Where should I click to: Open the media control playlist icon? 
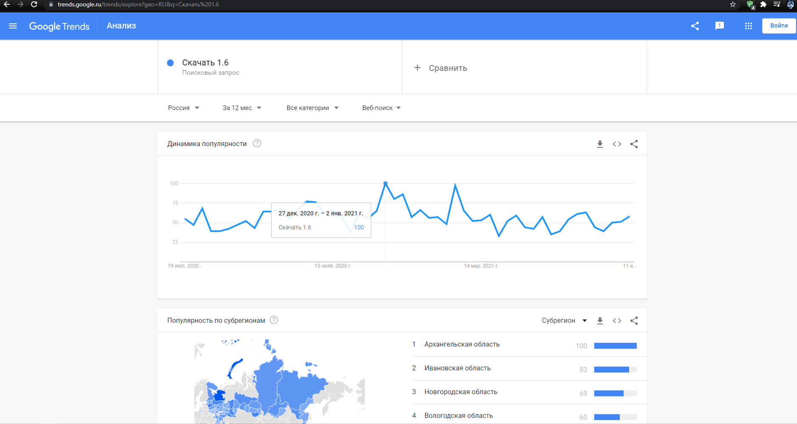(777, 4)
